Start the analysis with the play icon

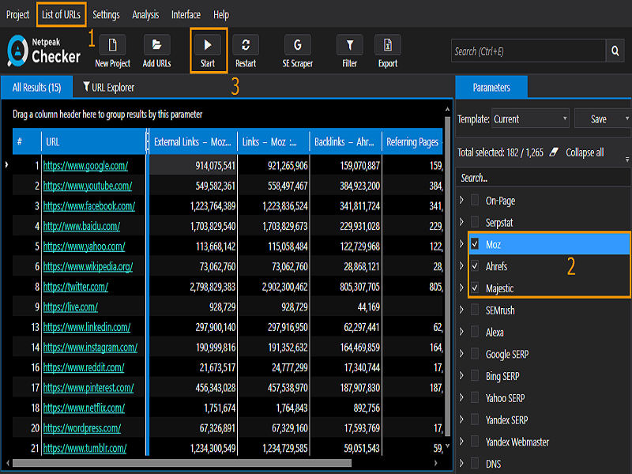[208, 45]
